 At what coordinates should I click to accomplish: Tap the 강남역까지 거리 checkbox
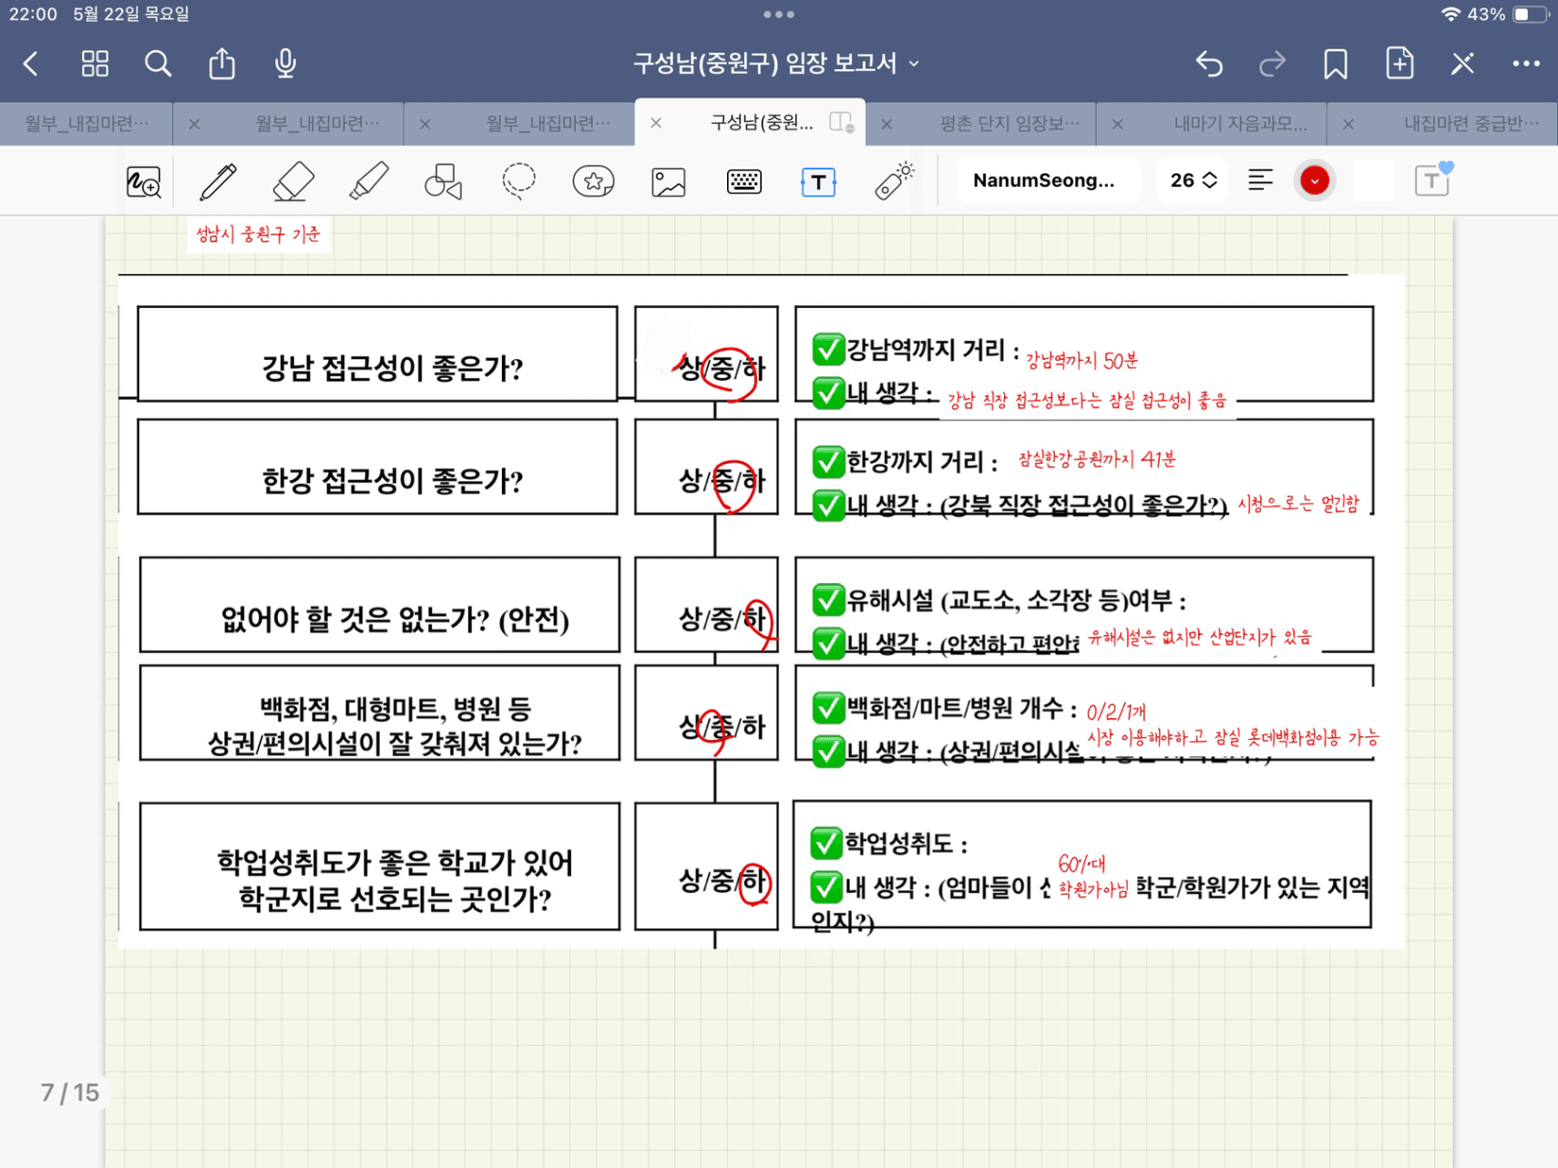[827, 349]
